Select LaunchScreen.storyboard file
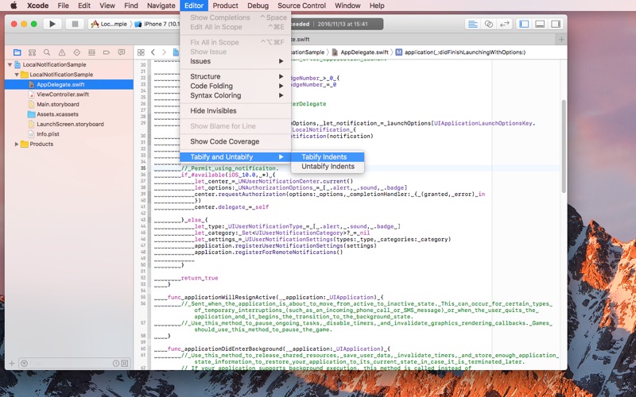This screenshot has width=636, height=397. pos(69,124)
